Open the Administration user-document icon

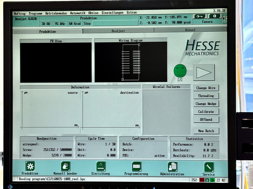coord(172,167)
